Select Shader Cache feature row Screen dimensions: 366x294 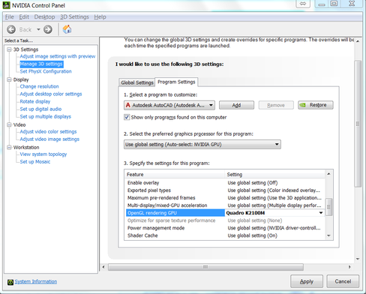click(225, 235)
